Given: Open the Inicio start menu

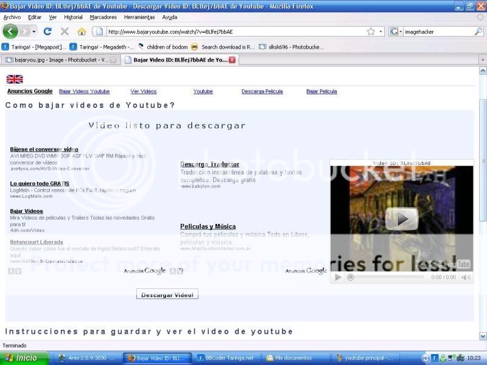Looking at the screenshot, I should click(x=24, y=358).
